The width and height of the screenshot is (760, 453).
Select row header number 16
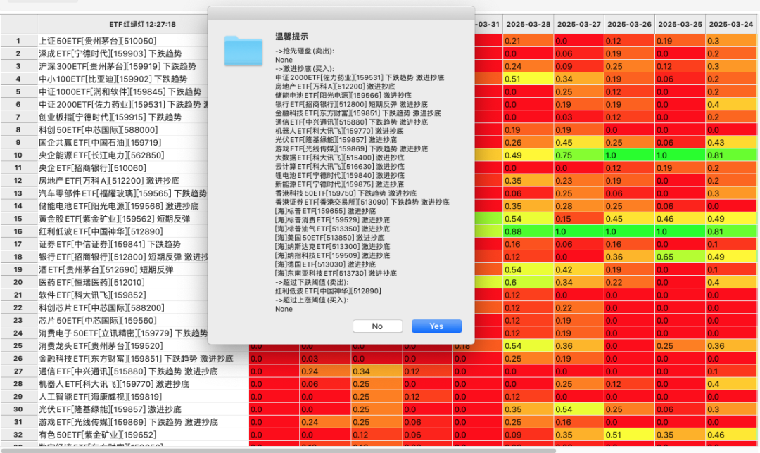18,231
